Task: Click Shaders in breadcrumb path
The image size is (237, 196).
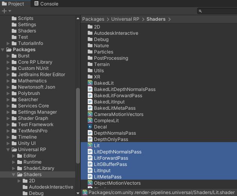Action: pyautogui.click(x=156, y=19)
